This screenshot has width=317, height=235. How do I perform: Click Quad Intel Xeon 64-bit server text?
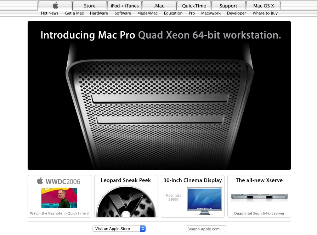(259, 213)
